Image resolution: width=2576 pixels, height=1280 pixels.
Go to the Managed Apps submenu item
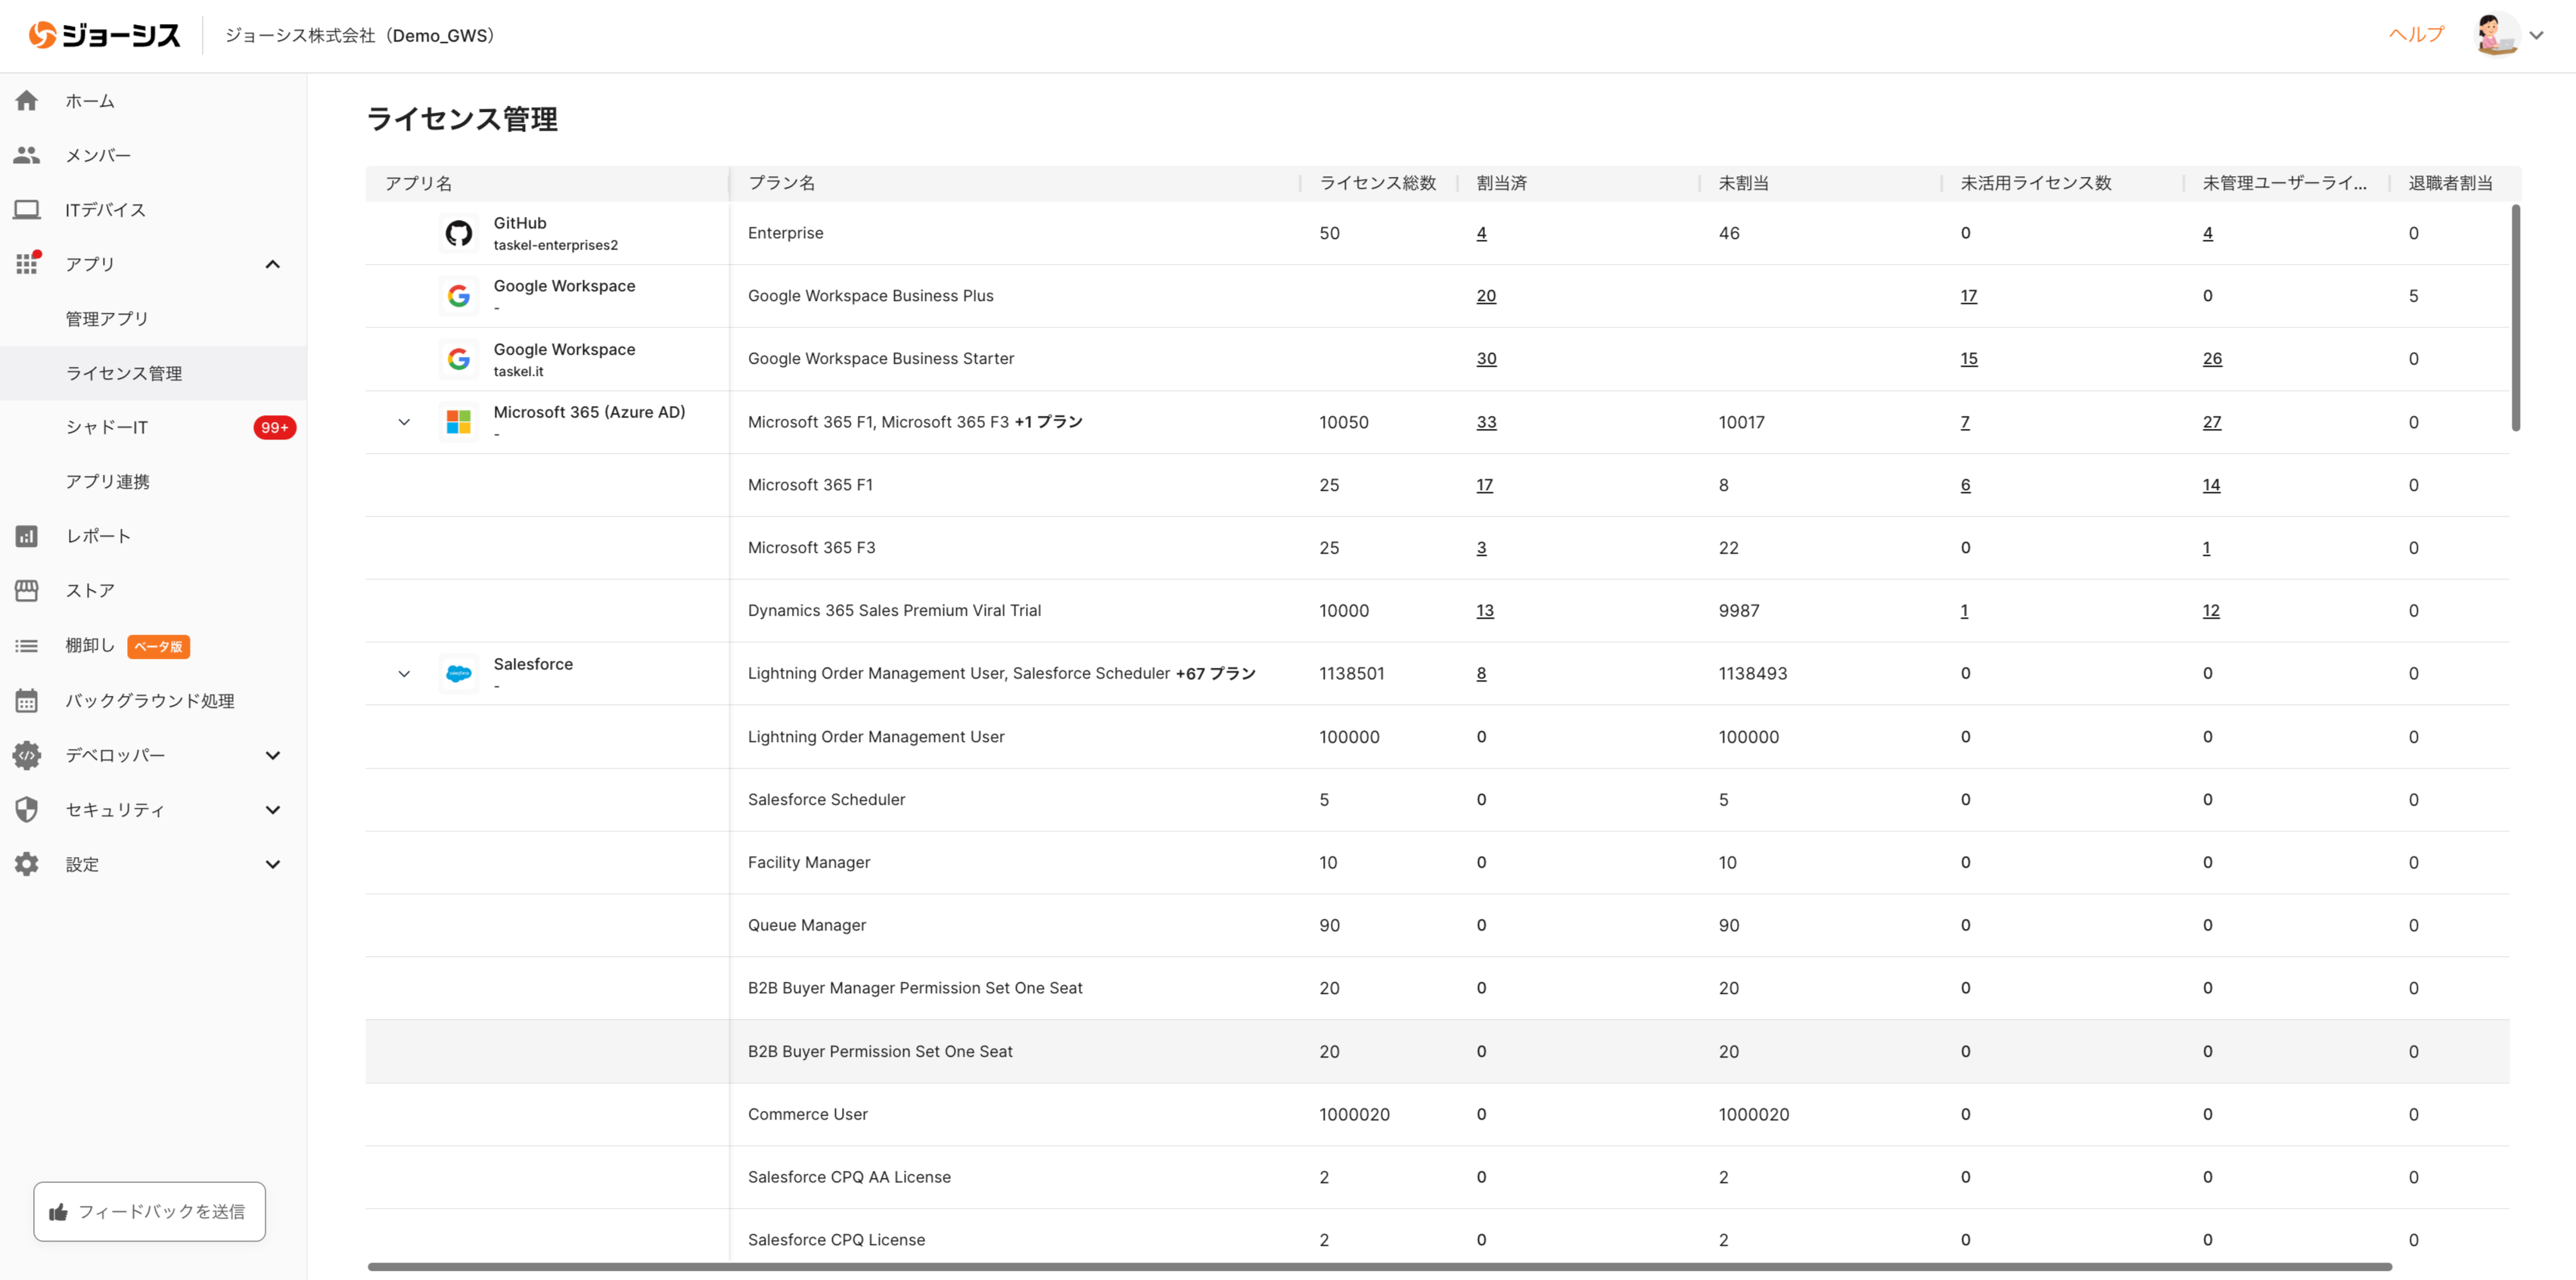tap(107, 319)
